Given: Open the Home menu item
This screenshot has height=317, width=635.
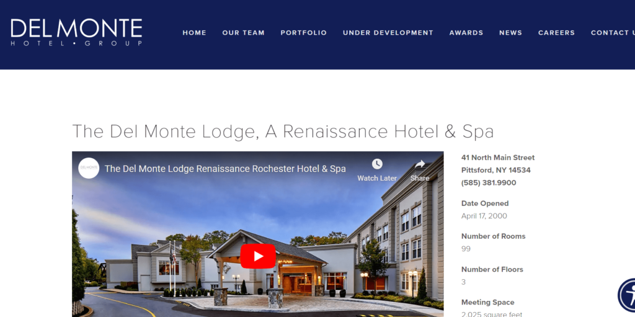Looking at the screenshot, I should (194, 33).
